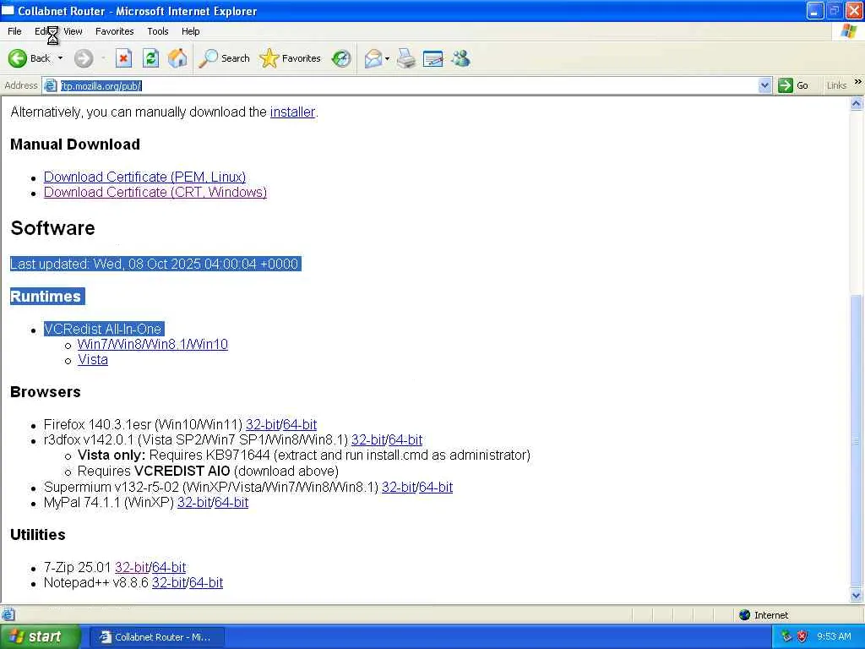Download Notepad++ v8.8.6 64-bit

coord(206,583)
